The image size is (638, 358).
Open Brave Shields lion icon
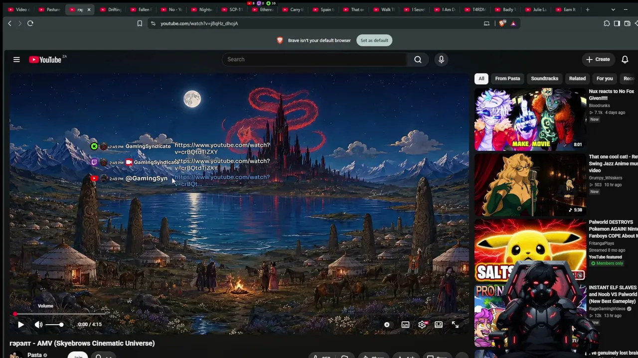click(502, 23)
